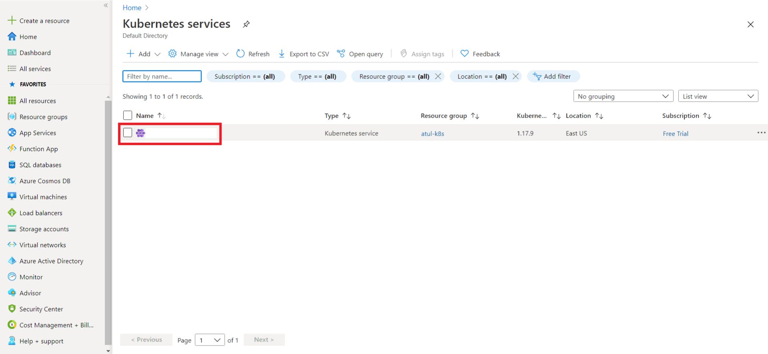Click the Kubernetes service resource icon in row
Image resolution: width=768 pixels, height=354 pixels.
[141, 133]
